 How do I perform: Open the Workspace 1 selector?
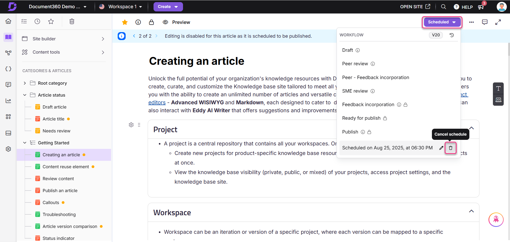point(121,7)
